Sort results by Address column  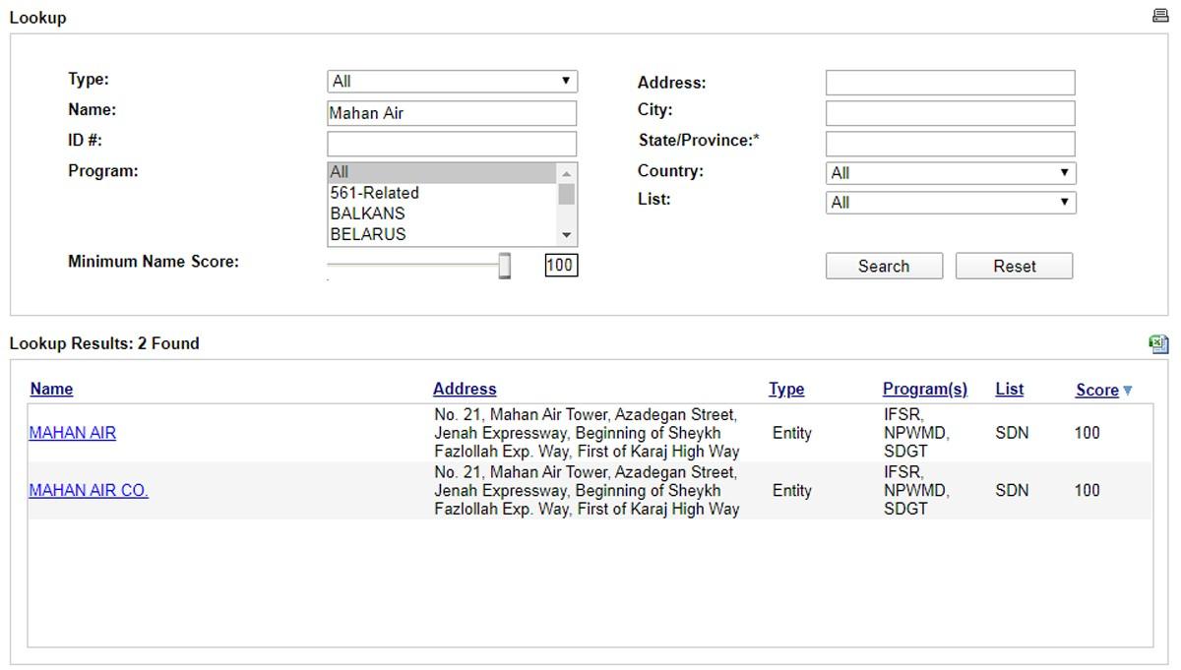click(x=465, y=389)
